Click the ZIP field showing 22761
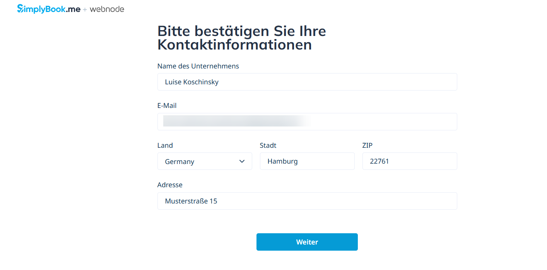The height and width of the screenshot is (270, 547). pos(409,161)
